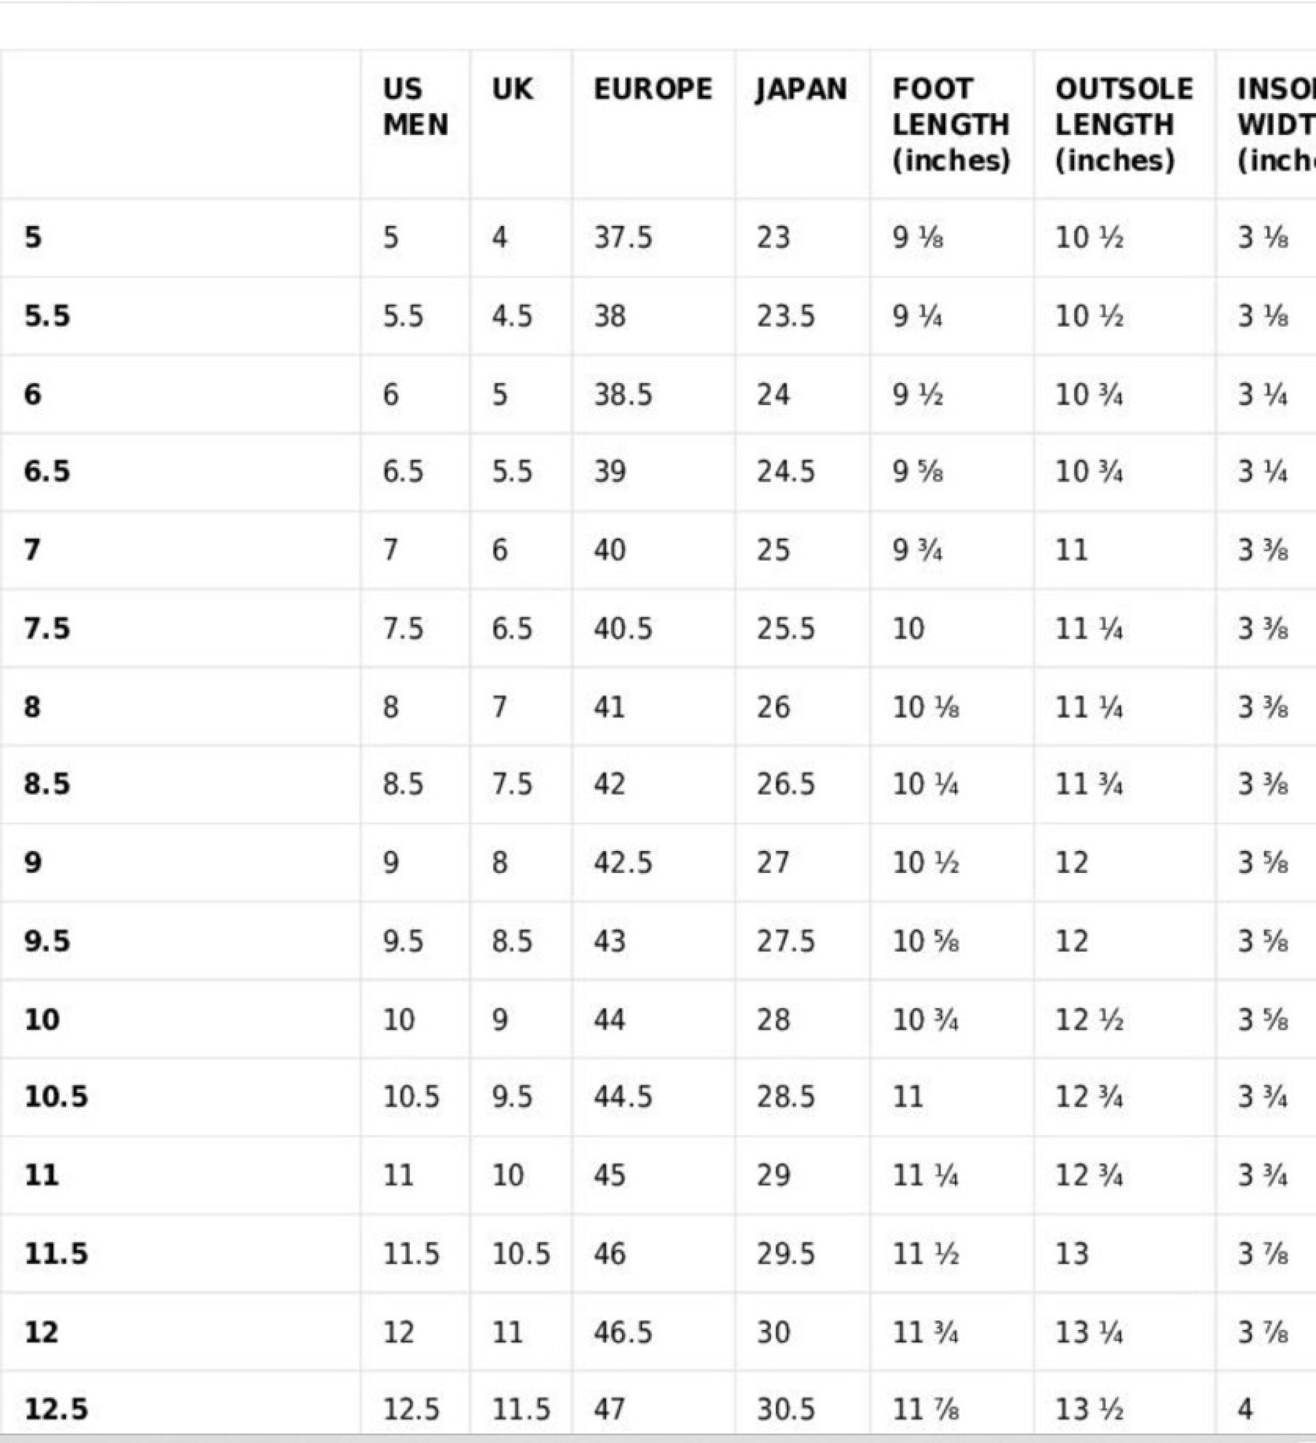Click UK size 10.5 cell

click(520, 1253)
